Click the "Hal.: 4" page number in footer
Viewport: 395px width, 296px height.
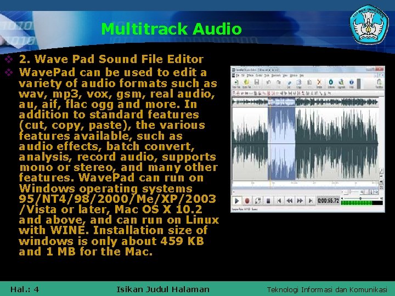coord(25,289)
